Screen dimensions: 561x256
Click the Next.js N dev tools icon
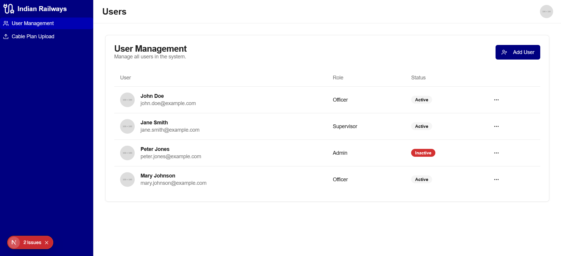click(14, 243)
